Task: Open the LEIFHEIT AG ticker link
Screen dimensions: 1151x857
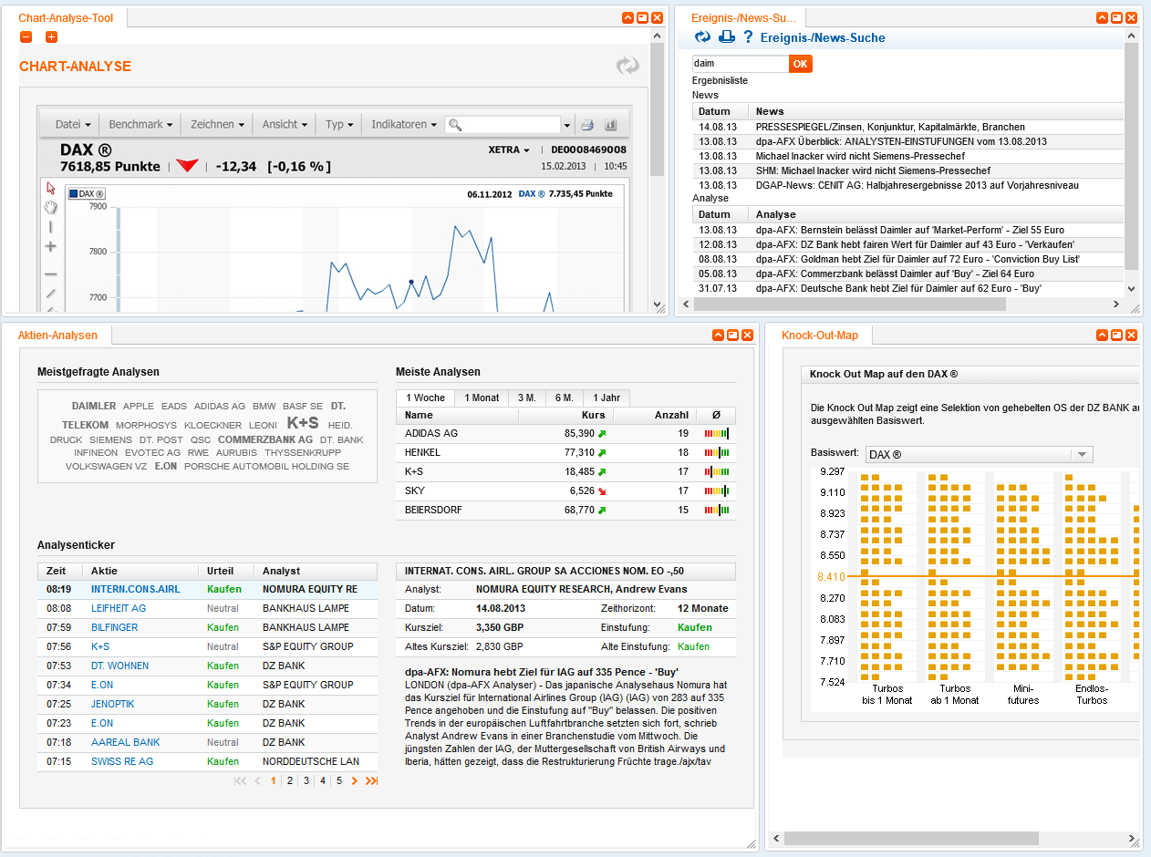Action: pos(119,608)
